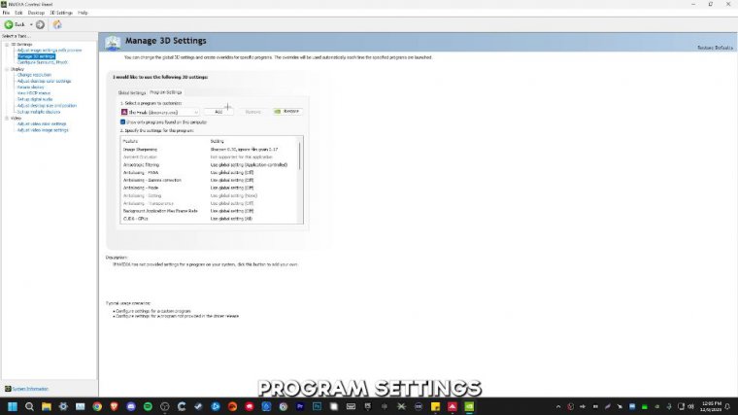Open the Desktop menu

click(36, 13)
